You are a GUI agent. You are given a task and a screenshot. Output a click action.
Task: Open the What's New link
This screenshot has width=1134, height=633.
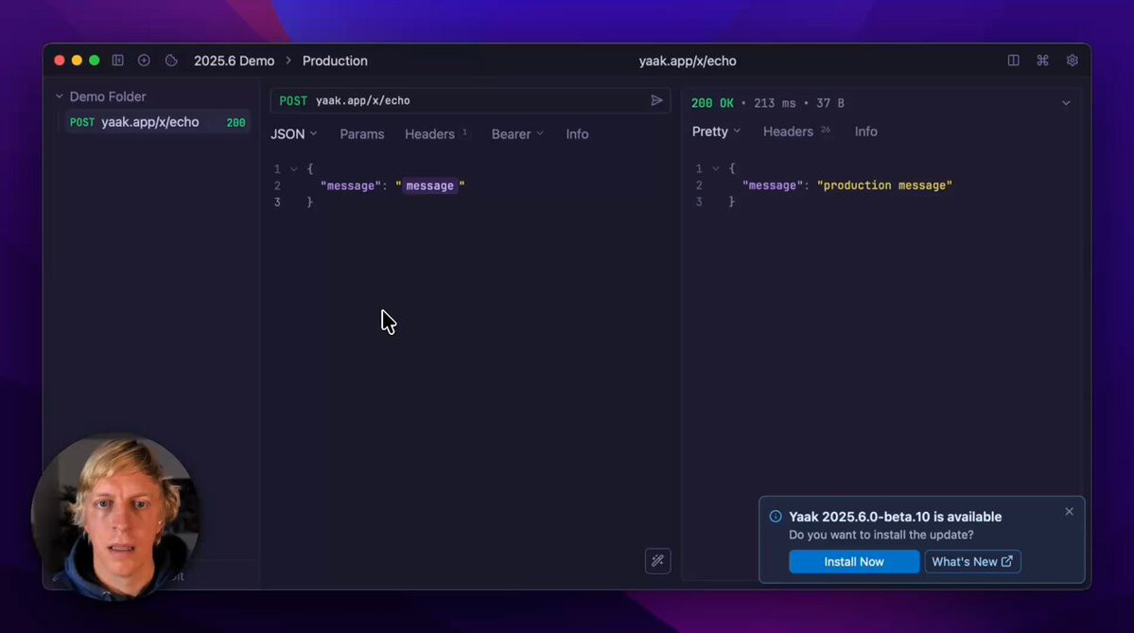[x=972, y=561]
